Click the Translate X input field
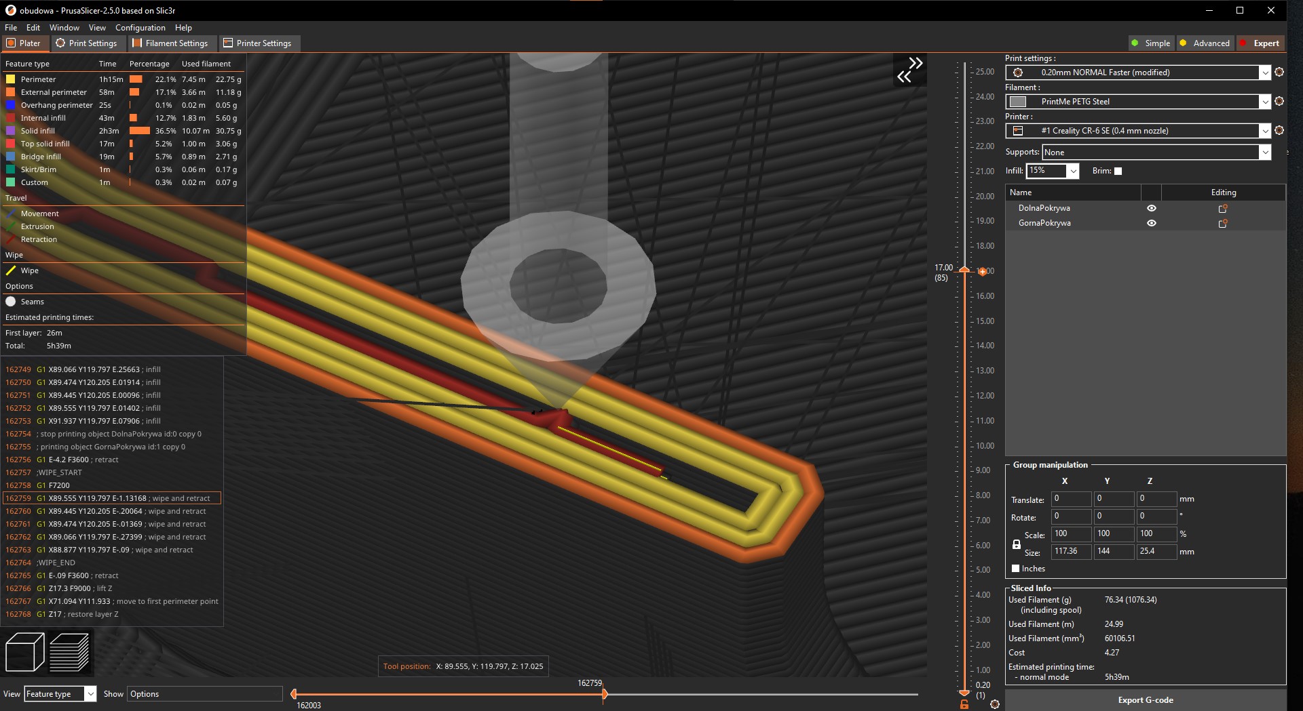The height and width of the screenshot is (711, 1303). pyautogui.click(x=1071, y=499)
